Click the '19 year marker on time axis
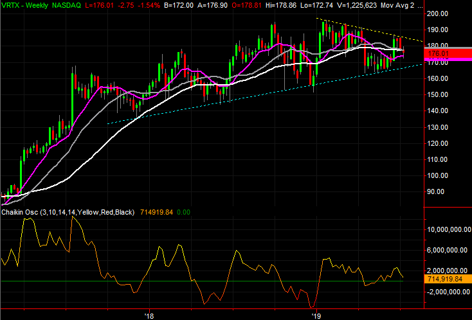The height and width of the screenshot is (320, 472). point(316,316)
